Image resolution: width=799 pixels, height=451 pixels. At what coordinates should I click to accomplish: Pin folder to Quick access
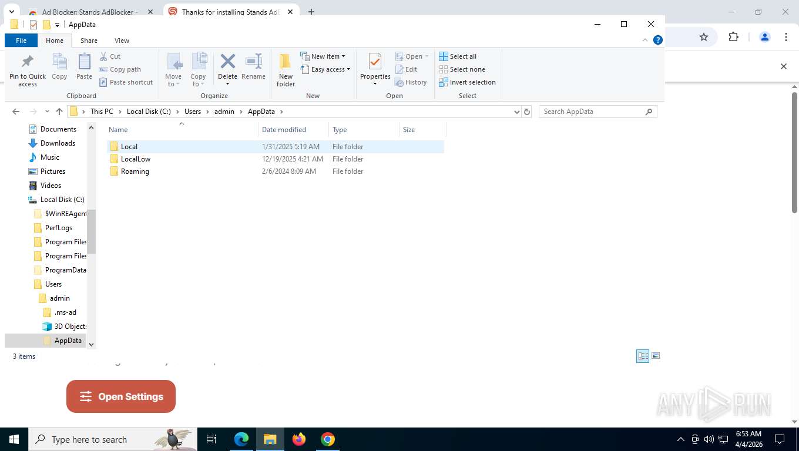[x=27, y=71]
